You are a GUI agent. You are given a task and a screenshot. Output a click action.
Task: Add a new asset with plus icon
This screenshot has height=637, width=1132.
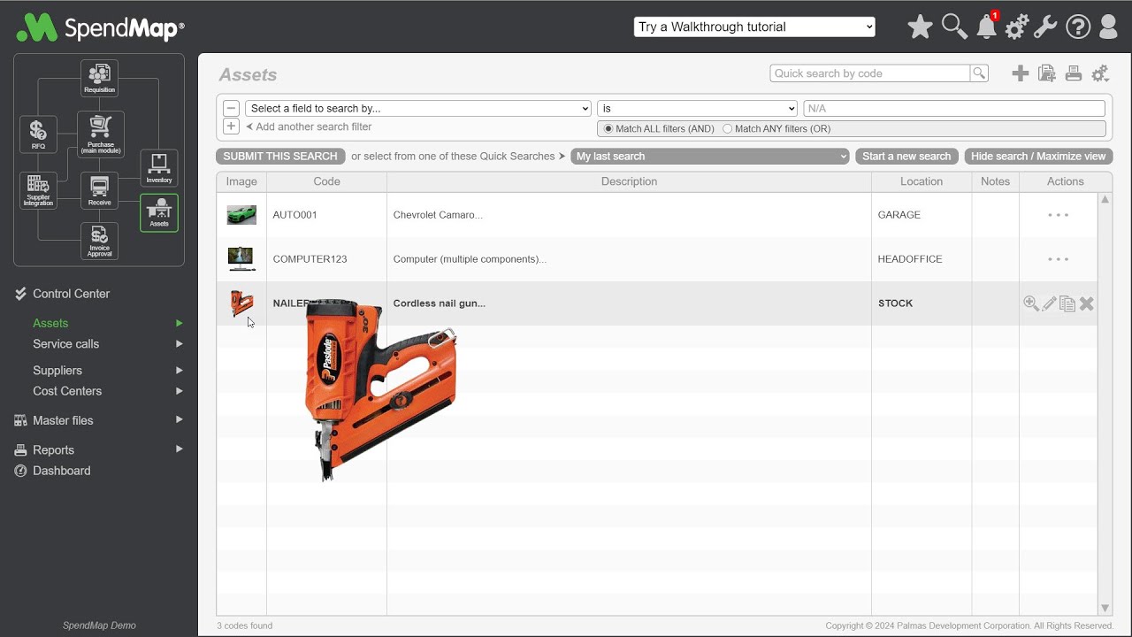click(x=1021, y=73)
